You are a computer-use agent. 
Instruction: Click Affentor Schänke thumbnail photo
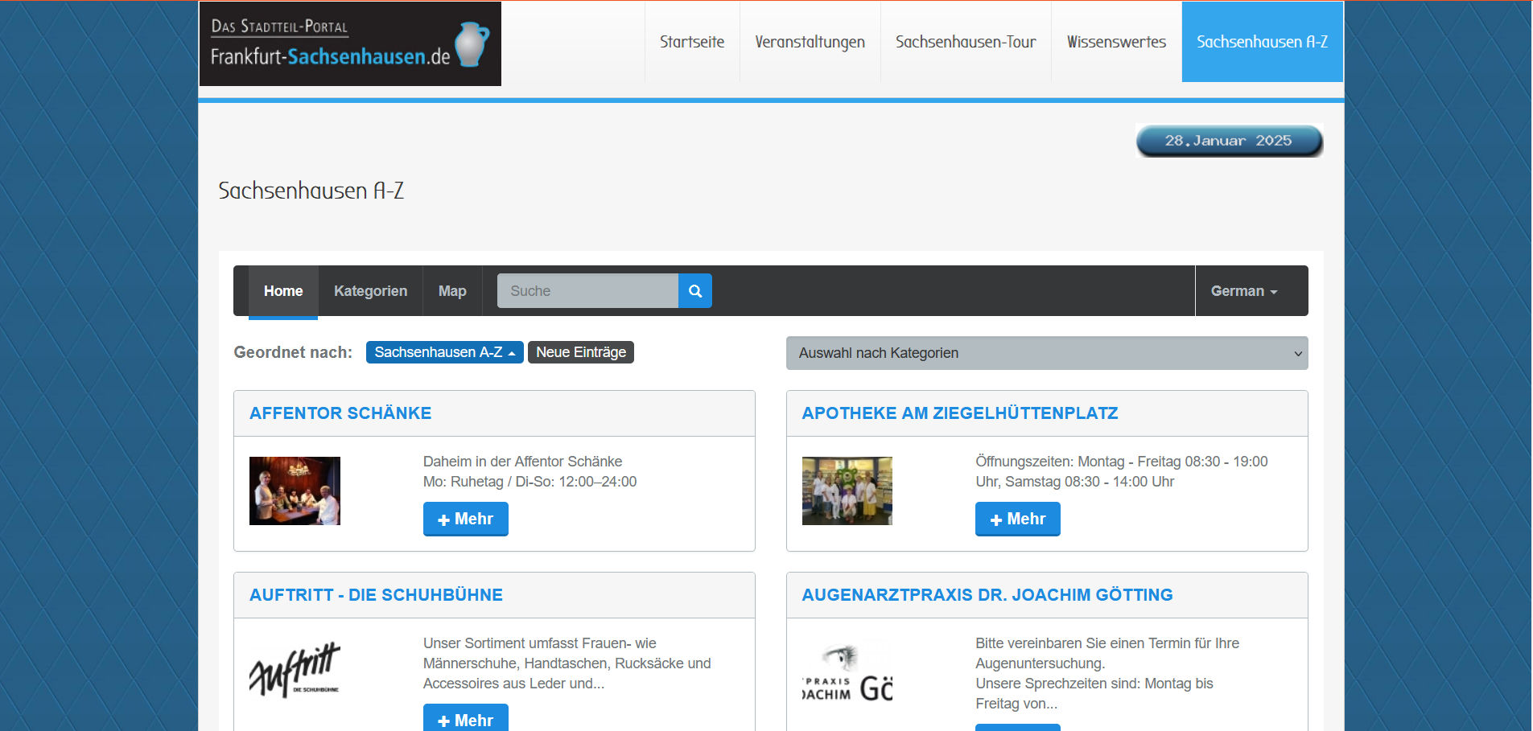coord(295,491)
